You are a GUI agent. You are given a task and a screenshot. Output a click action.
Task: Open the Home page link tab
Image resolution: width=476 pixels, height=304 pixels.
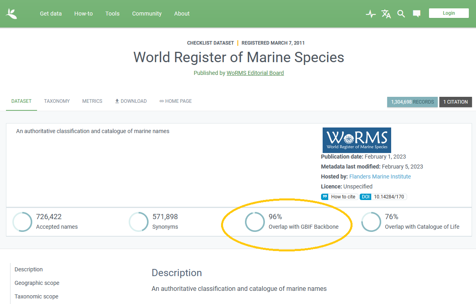point(176,101)
